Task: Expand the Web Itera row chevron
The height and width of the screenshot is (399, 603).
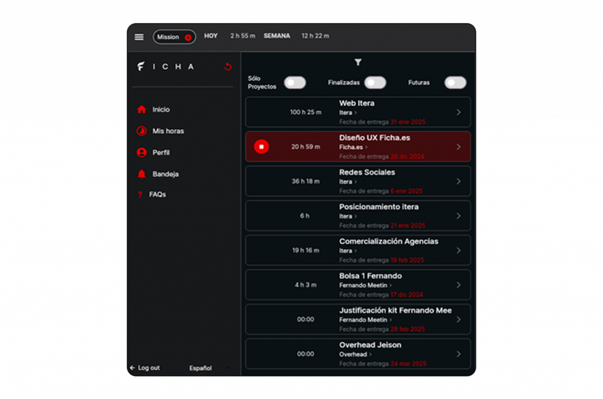Action: [459, 113]
